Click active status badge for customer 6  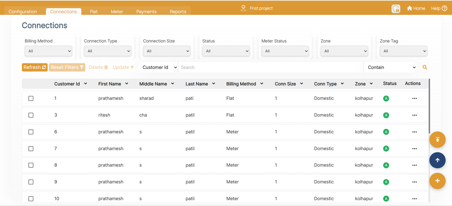(386, 132)
